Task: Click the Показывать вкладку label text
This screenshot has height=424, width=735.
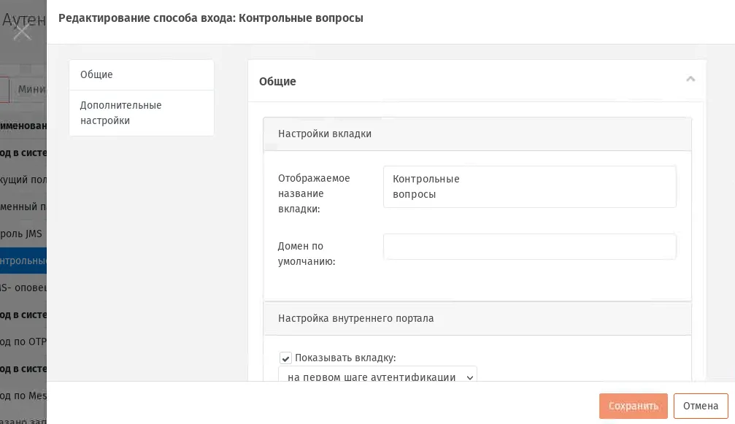Action: tap(345, 358)
